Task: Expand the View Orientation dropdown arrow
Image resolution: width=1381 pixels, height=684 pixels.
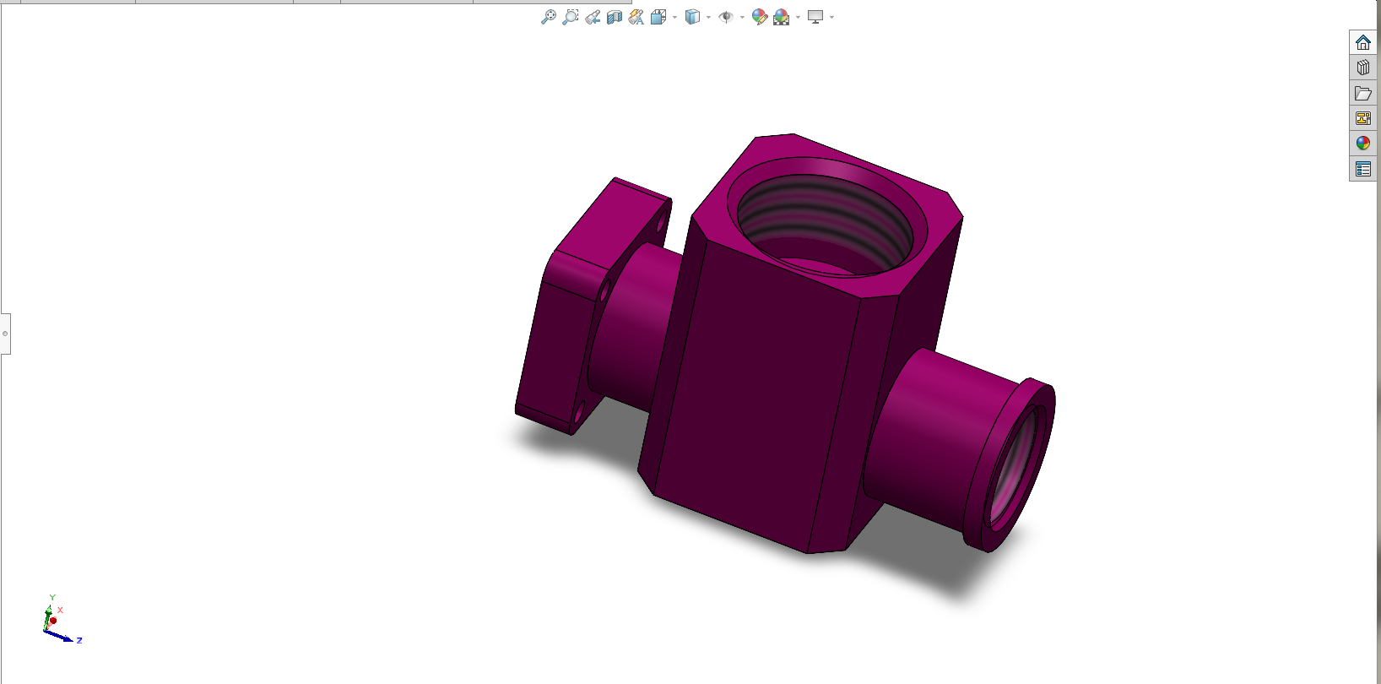Action: pos(674,18)
